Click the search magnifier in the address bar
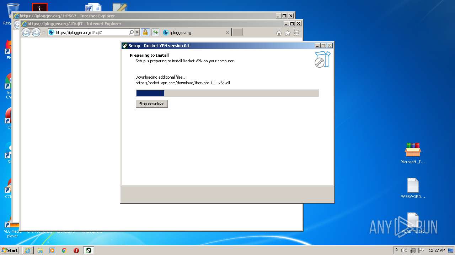The height and width of the screenshot is (255, 455). point(131,33)
